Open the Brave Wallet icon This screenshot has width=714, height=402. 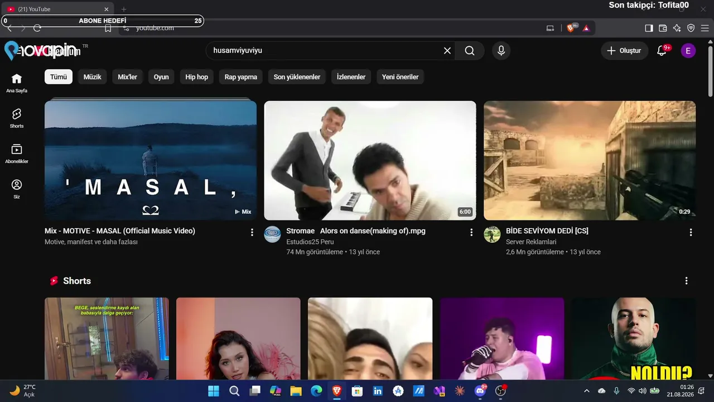pos(663,28)
